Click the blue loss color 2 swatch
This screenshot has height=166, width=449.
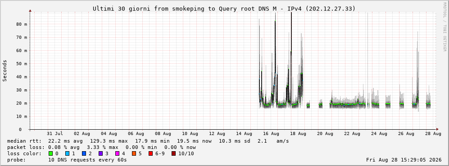(x=84, y=154)
